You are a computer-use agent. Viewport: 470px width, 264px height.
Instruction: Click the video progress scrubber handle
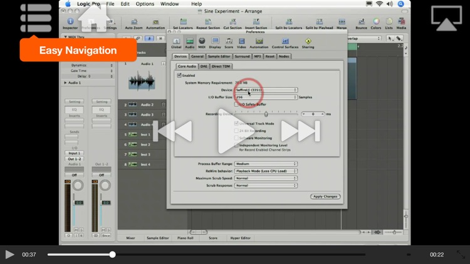(112, 255)
